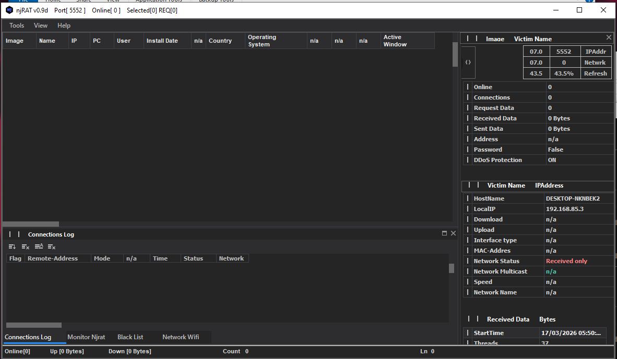The height and width of the screenshot is (359, 617).
Task: Click the angle-brackets image preview button
Action: tap(468, 62)
